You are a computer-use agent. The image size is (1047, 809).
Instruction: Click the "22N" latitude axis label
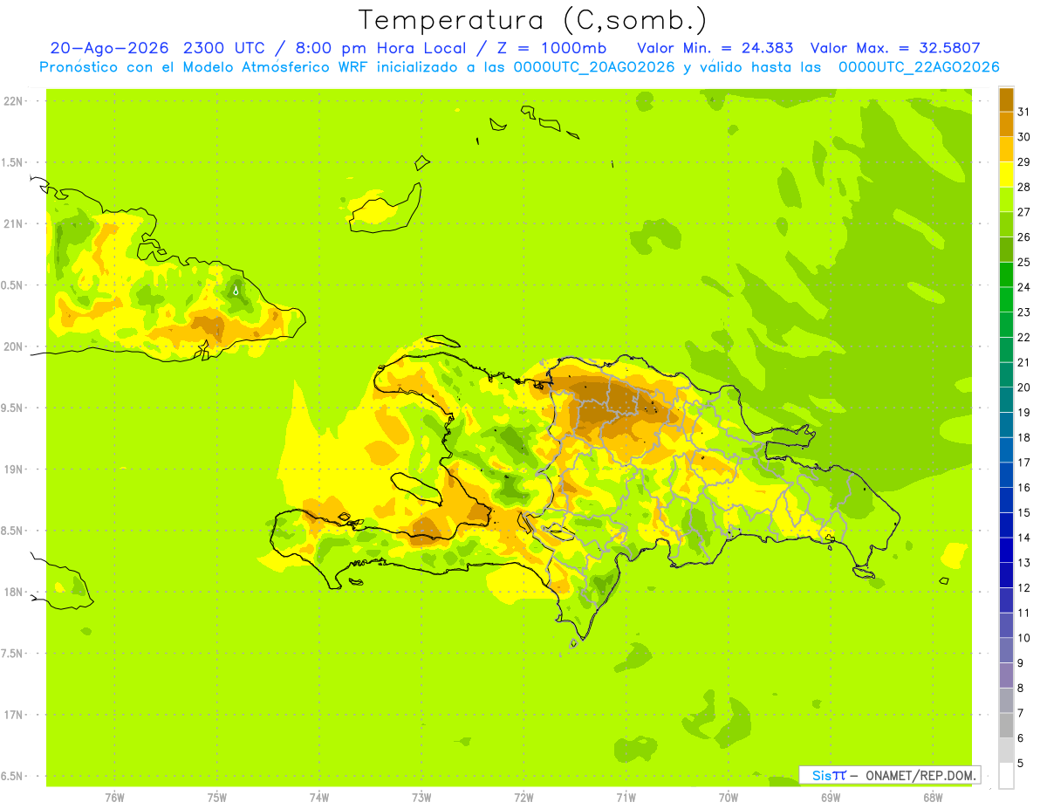tap(13, 100)
